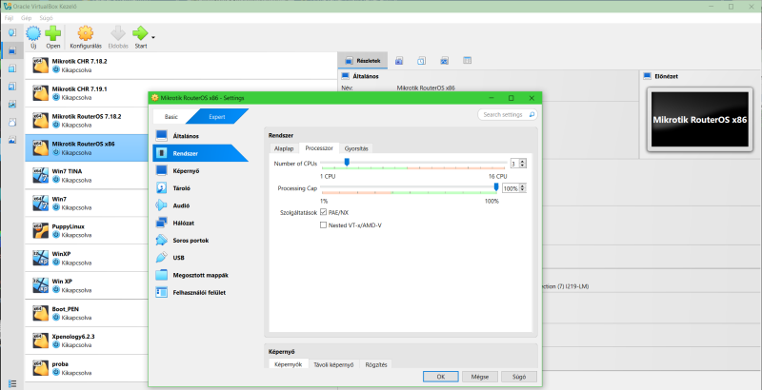Open Audió settings category
Image resolution: width=762 pixels, height=390 pixels.
tap(200, 205)
